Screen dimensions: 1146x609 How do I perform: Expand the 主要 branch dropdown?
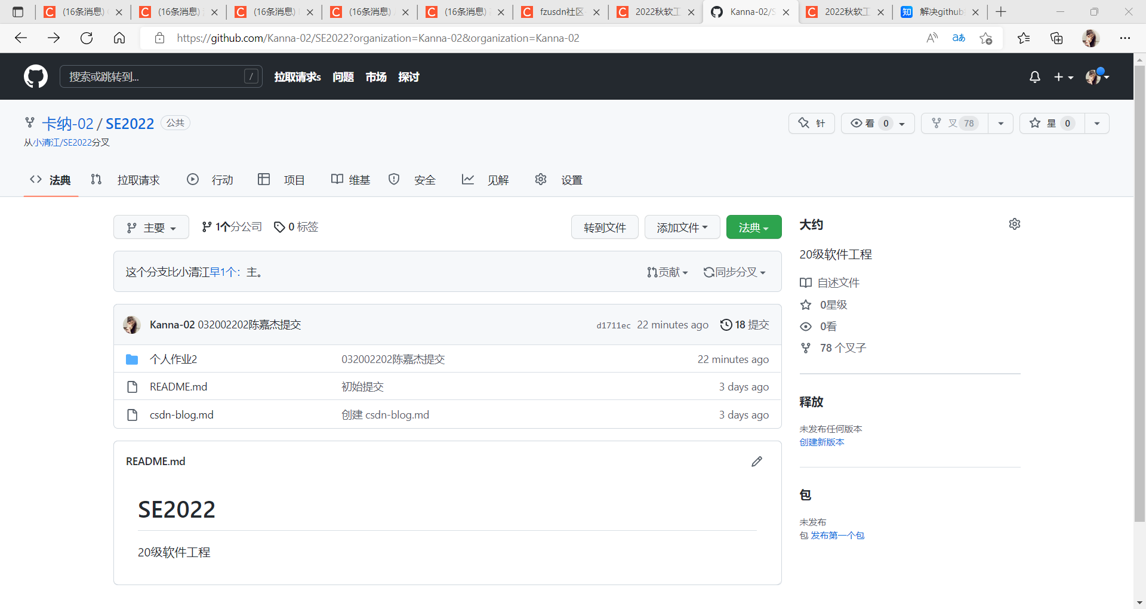[151, 227]
